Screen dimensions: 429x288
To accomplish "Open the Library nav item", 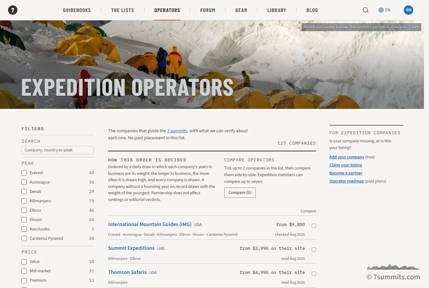I will [277, 10].
